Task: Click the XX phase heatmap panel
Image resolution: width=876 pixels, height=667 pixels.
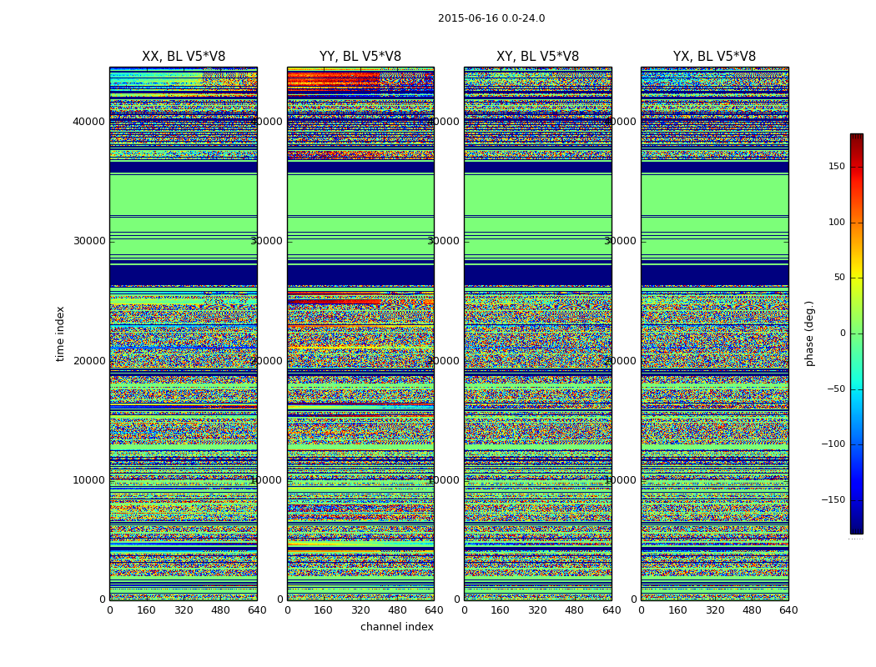Action: (x=184, y=333)
